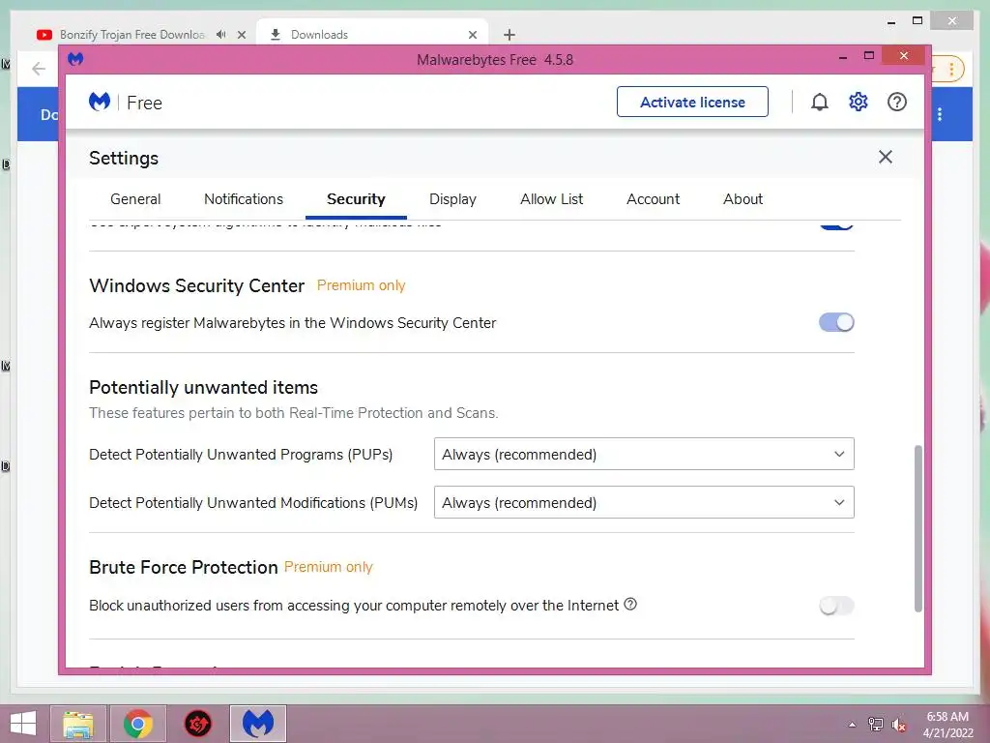Screen dimensions: 990x743
Task: Click Premium only beside Brute Force Protection
Action: pos(329,567)
